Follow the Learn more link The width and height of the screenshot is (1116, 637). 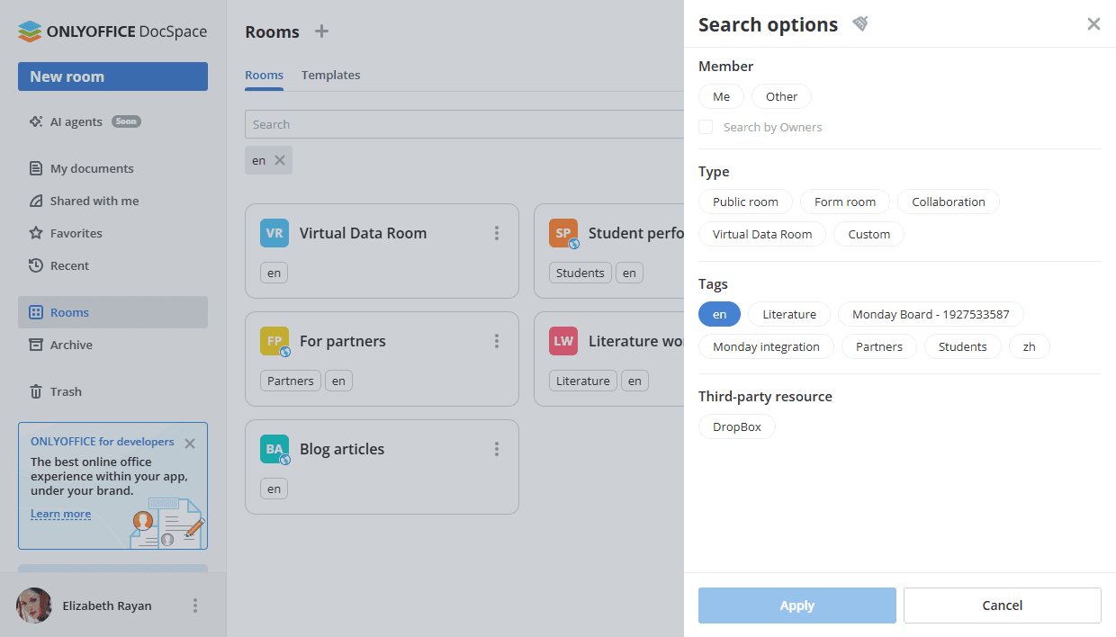pyautogui.click(x=60, y=515)
